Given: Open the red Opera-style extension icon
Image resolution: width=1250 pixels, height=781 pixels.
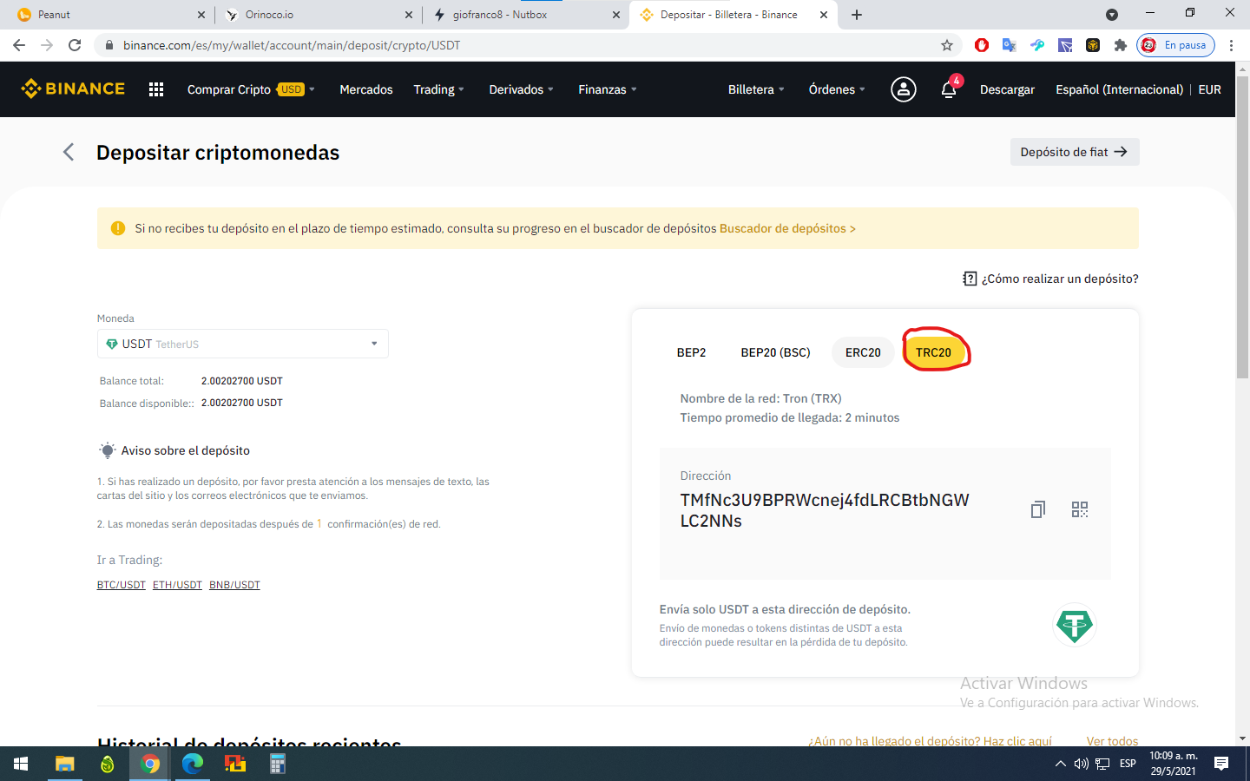Looking at the screenshot, I should [x=982, y=45].
